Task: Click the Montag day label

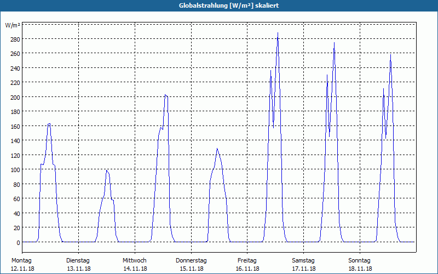Action: (x=21, y=261)
